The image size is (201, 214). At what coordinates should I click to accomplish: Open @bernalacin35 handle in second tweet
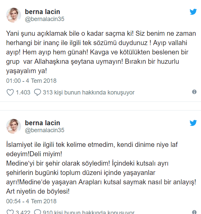click(44, 130)
